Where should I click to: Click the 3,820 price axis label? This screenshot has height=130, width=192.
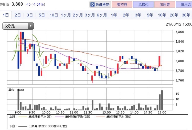click(x=180, y=51)
